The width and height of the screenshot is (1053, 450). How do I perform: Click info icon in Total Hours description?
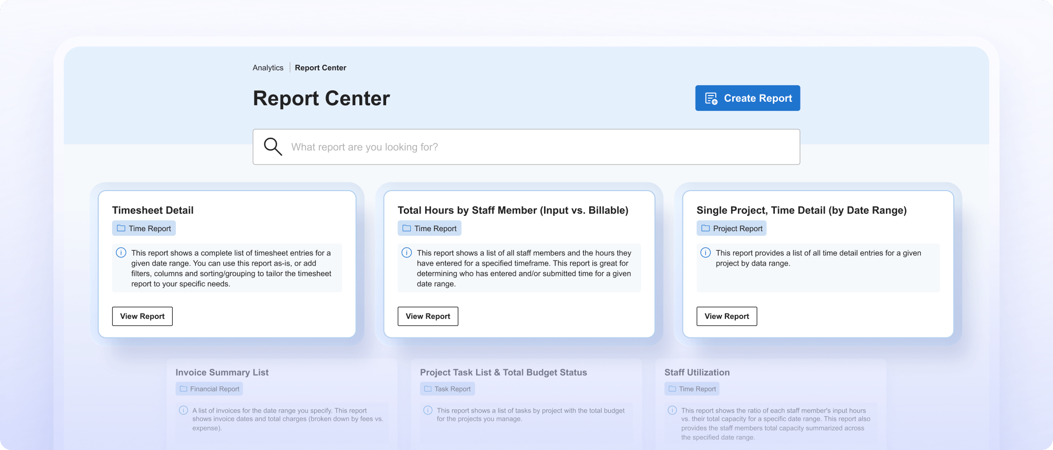pos(407,252)
